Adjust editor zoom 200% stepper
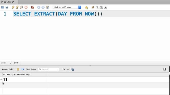The height and width of the screenshot is (95, 170). tap(10, 63)
